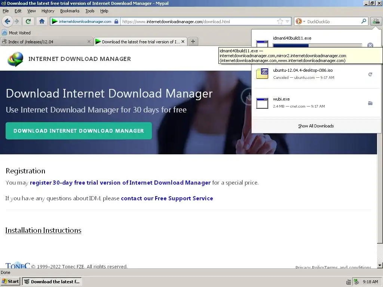Open a new tab with plus button
The height and width of the screenshot is (287, 383).
193,41
